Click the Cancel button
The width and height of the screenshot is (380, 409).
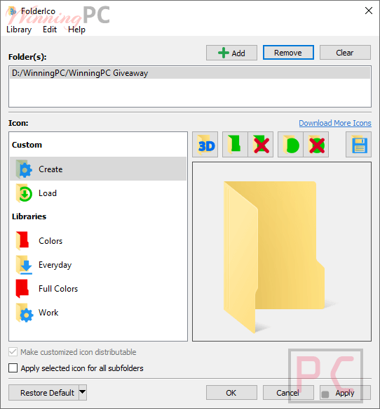coord(288,393)
